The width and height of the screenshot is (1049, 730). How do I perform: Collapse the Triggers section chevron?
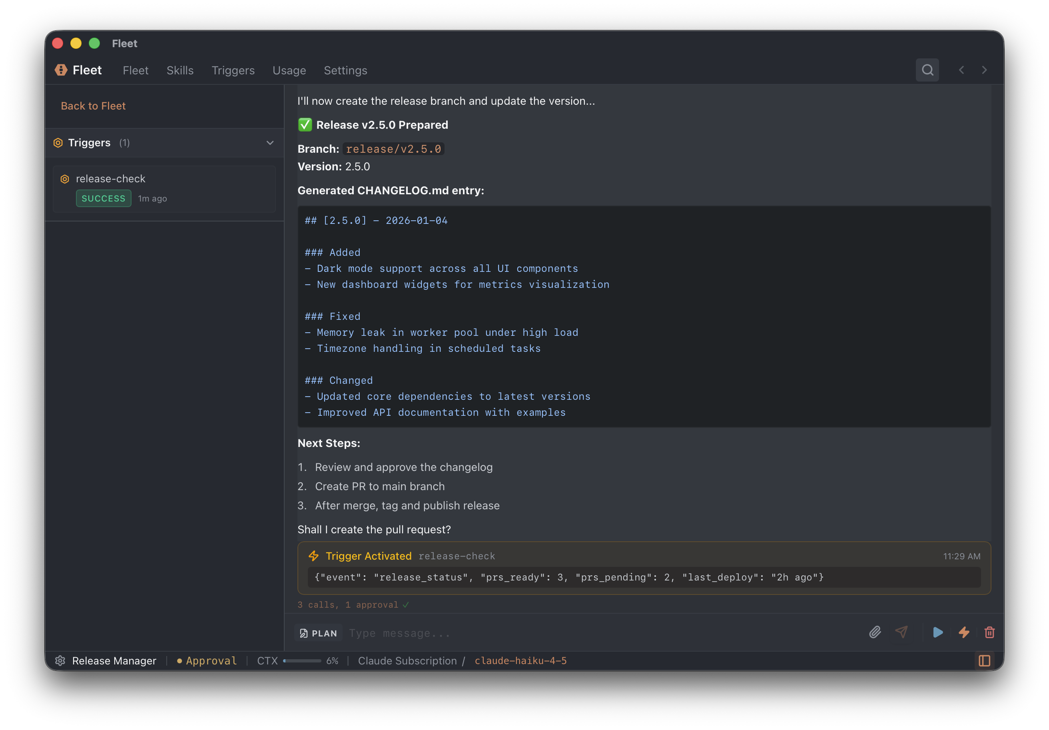[270, 143]
